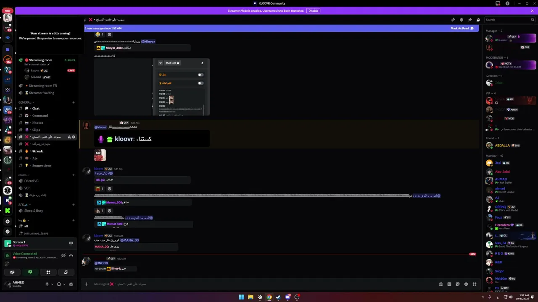
Task: Add a channel to rooms category
Action: [x=74, y=175]
